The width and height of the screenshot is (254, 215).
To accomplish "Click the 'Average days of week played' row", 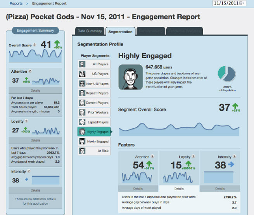I will point(179,208).
